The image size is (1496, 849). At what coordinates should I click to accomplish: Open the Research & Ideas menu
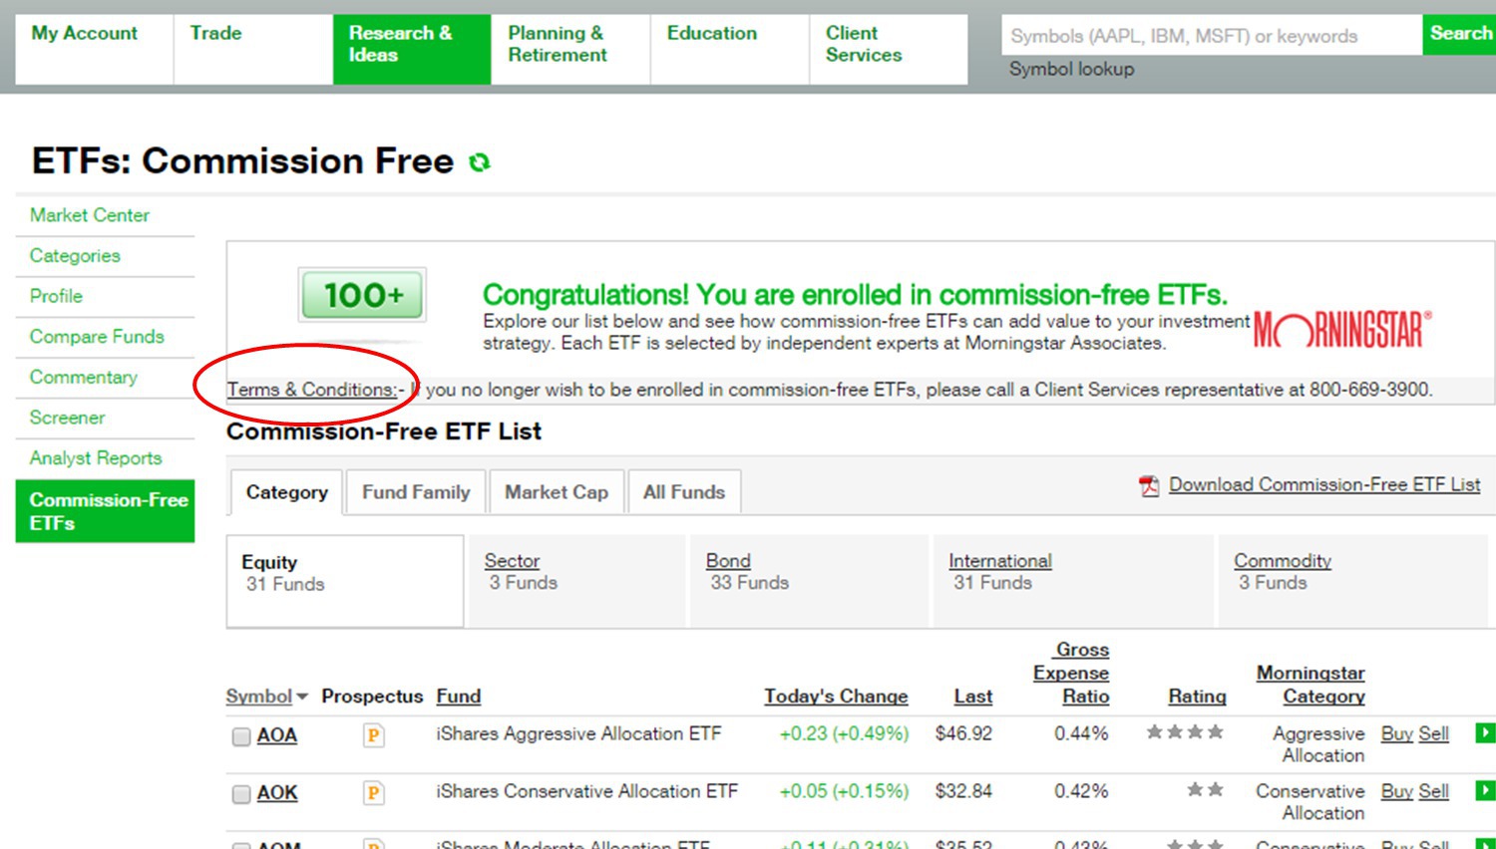pyautogui.click(x=412, y=49)
